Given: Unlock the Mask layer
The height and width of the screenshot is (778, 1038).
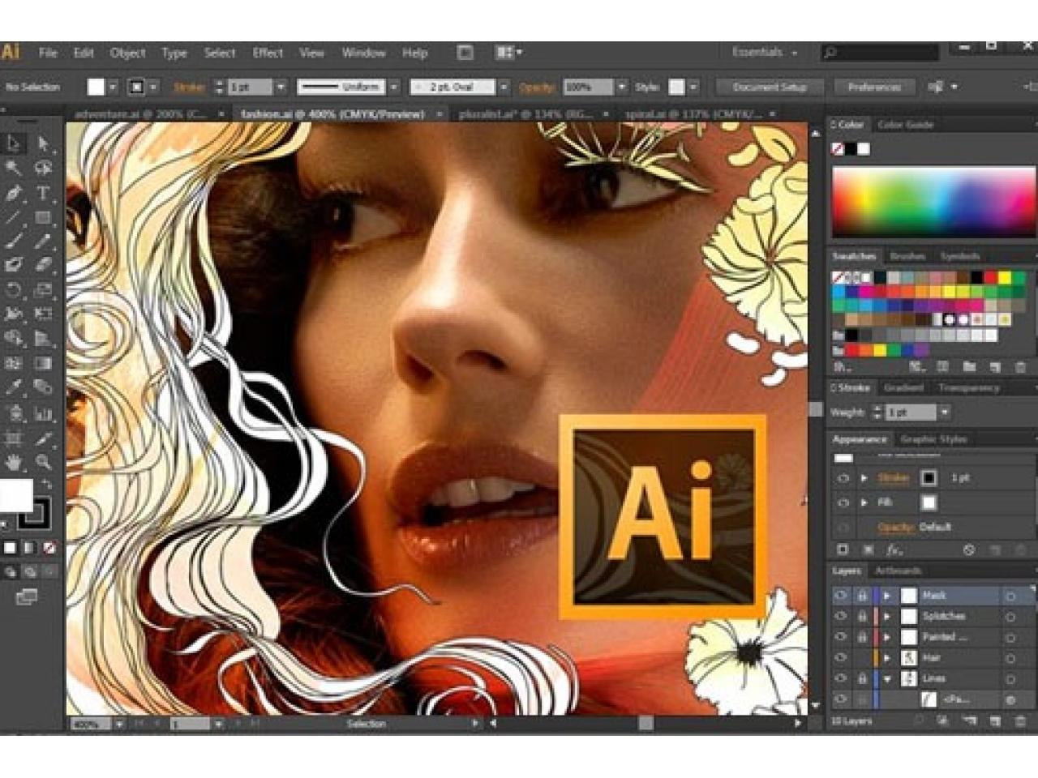Looking at the screenshot, I should pyautogui.click(x=862, y=596).
